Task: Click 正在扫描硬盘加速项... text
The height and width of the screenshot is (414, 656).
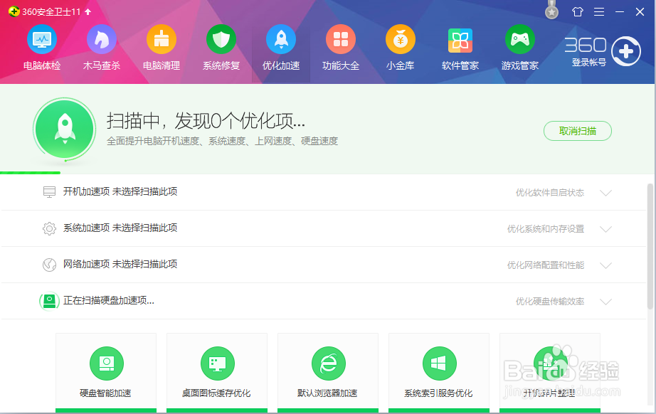Action: pyautogui.click(x=109, y=301)
